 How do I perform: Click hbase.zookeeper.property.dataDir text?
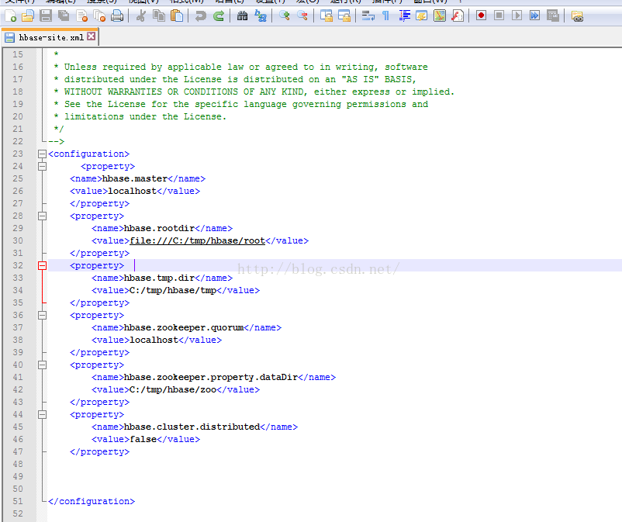pos(211,377)
